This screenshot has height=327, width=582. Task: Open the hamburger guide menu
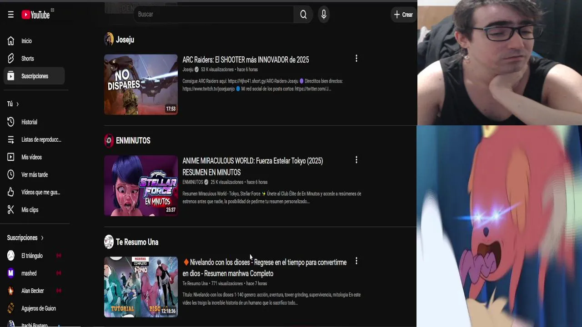click(x=11, y=15)
